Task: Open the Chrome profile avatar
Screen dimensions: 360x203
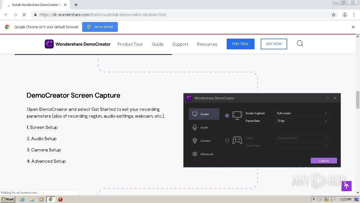Action: pos(345,15)
